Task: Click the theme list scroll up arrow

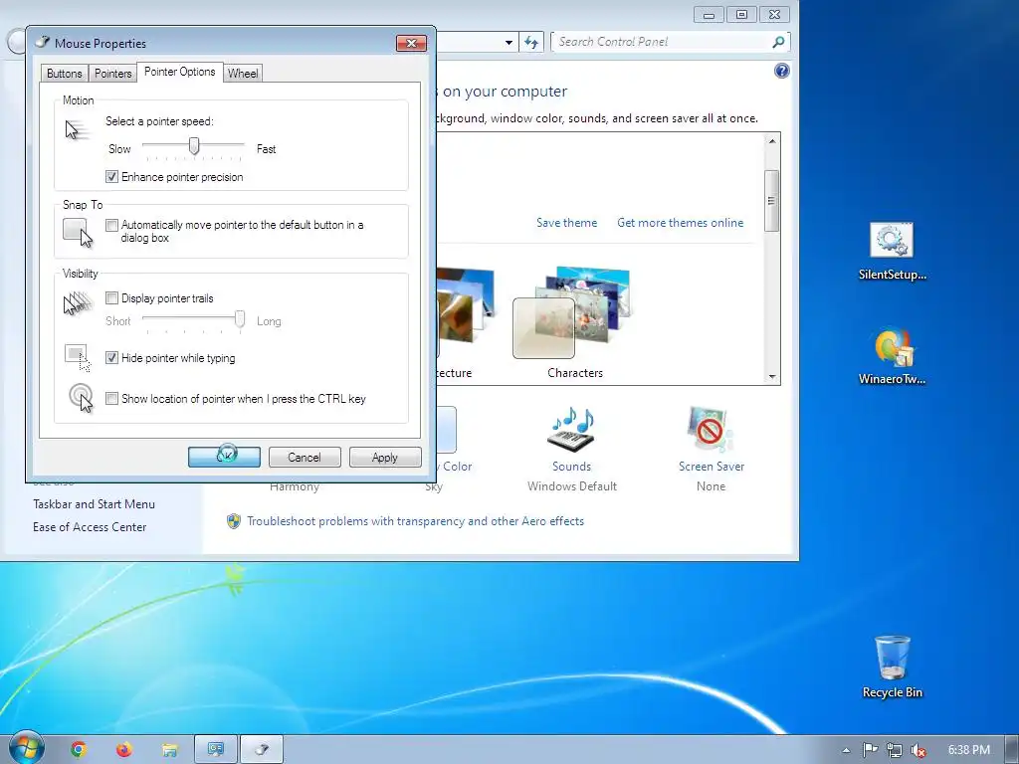Action: (x=772, y=141)
